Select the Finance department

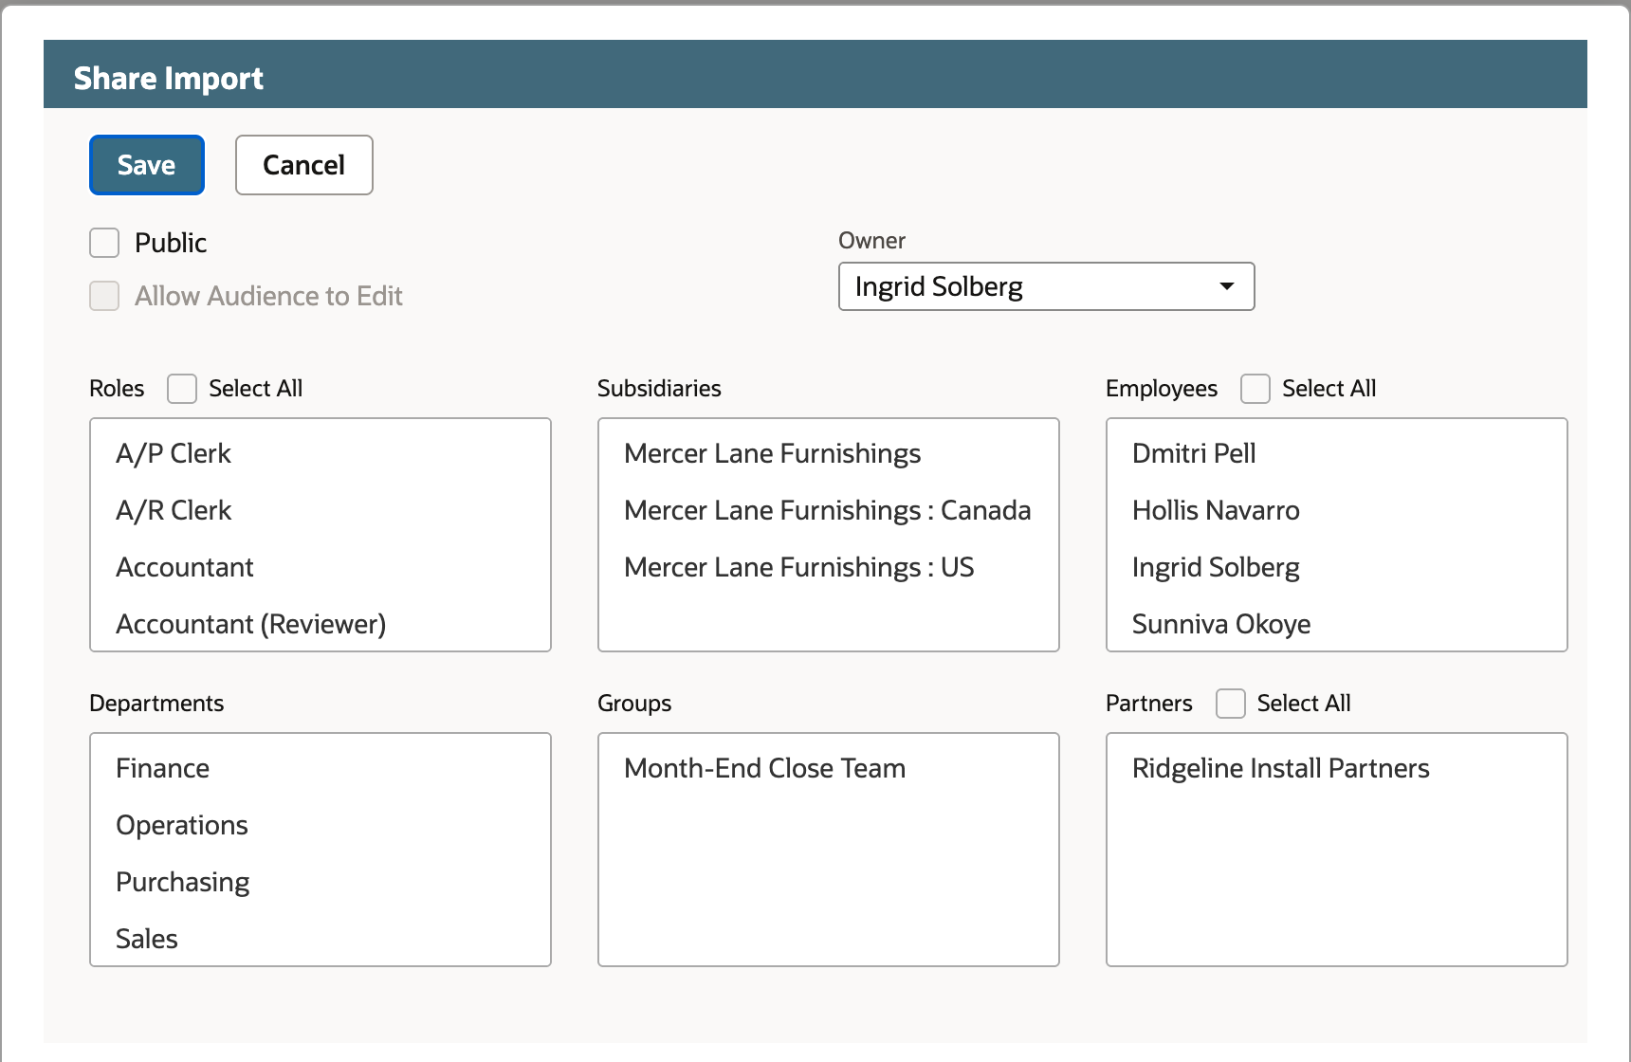coord(321,768)
